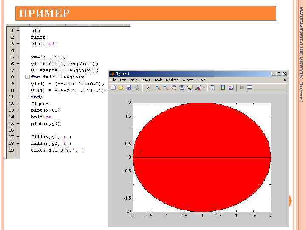Viewport: 306px width, 230px height.
Task: Select the Zoom In magnifier tool
Action: (158, 88)
